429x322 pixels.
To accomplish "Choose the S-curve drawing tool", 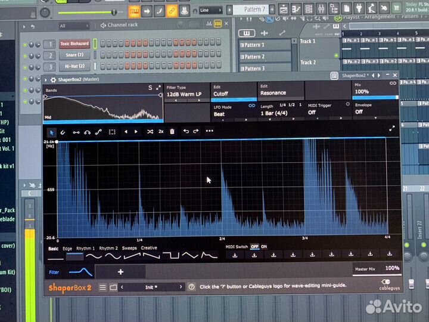I will point(98,132).
